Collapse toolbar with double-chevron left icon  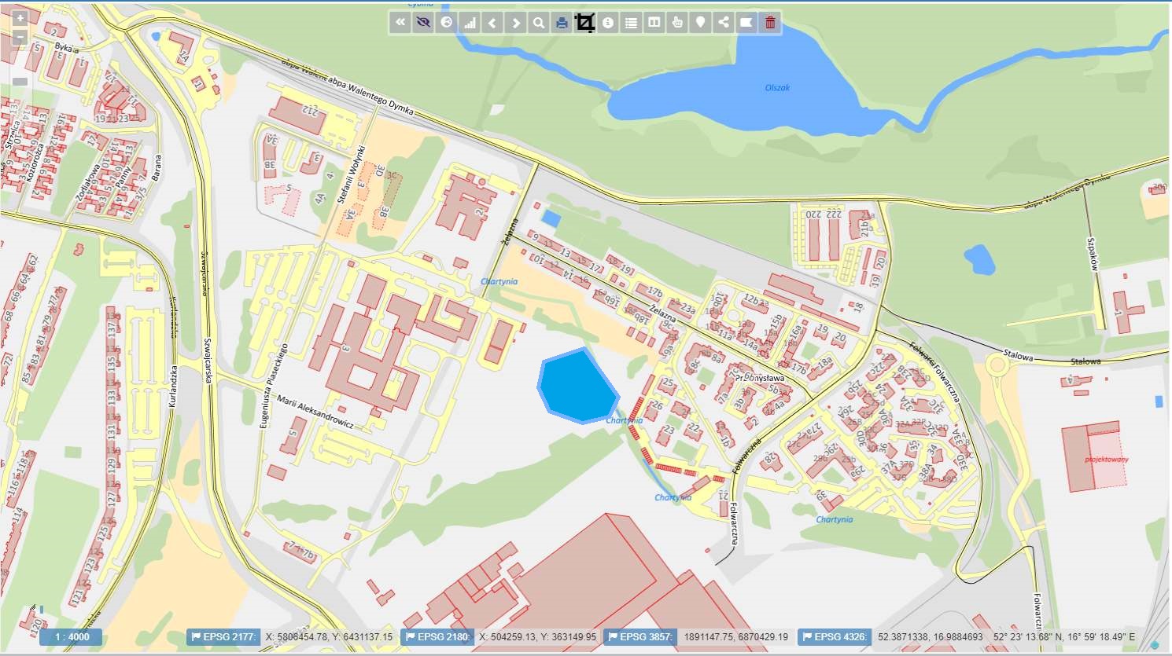coord(400,23)
